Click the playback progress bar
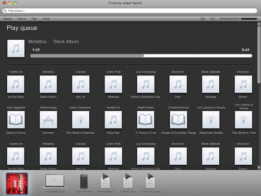The height and width of the screenshot is (196, 261). coord(141,56)
